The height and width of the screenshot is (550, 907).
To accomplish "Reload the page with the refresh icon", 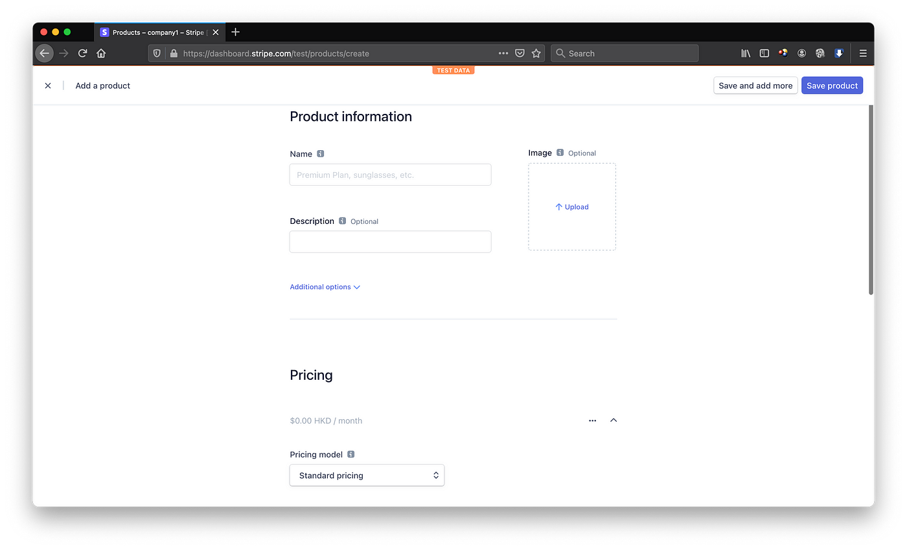I will 82,53.
